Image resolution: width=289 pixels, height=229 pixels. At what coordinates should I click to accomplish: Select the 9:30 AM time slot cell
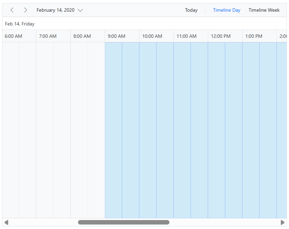131,130
